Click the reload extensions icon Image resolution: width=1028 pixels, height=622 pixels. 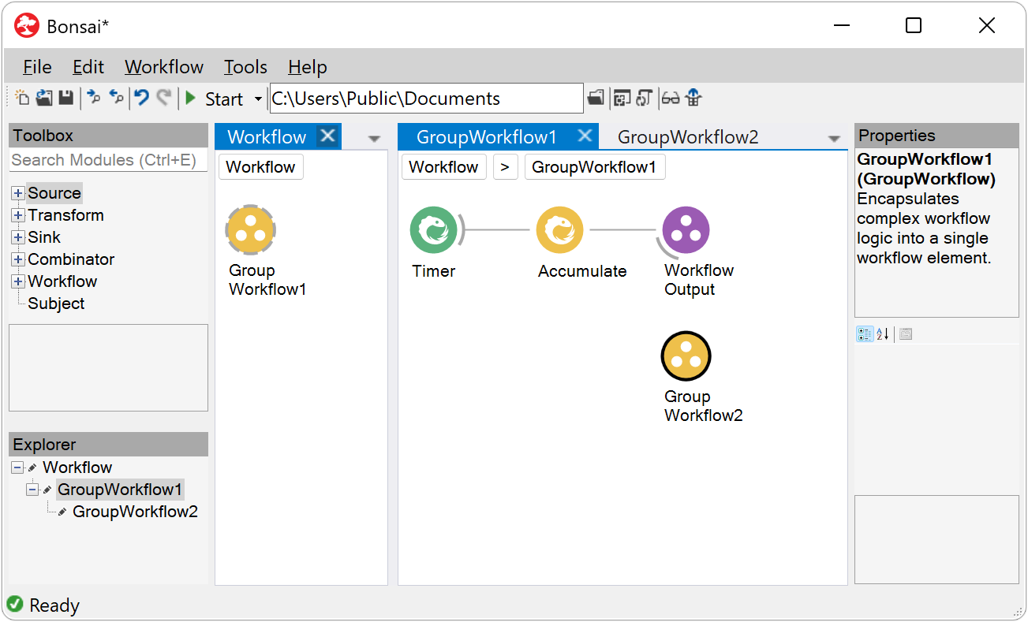pyautogui.click(x=644, y=98)
